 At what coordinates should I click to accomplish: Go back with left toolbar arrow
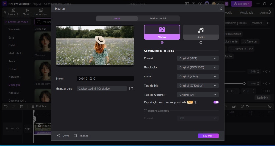[5, 12]
